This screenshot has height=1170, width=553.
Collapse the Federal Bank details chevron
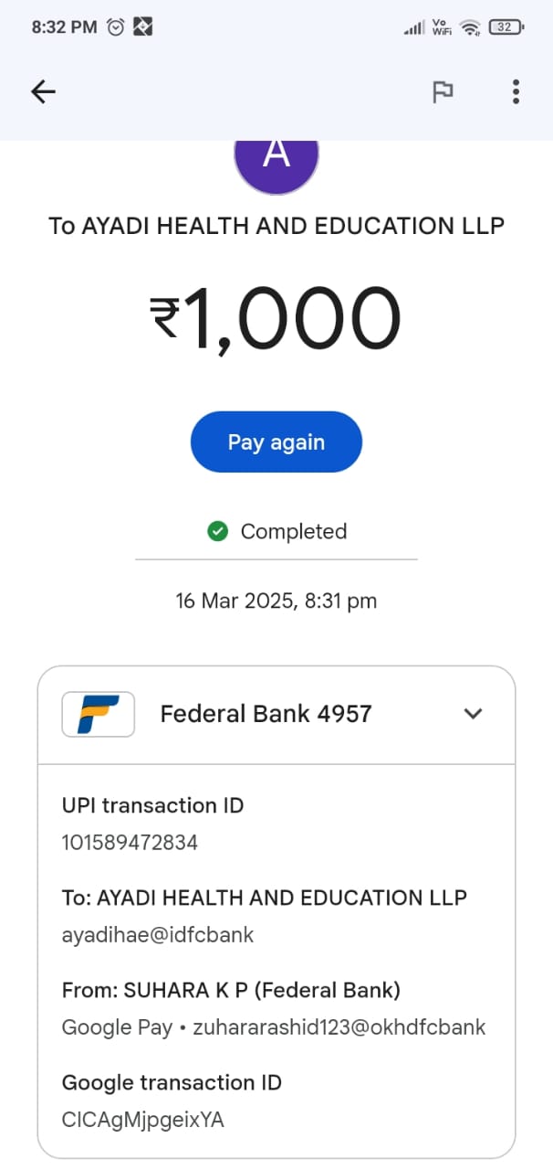[x=473, y=714]
